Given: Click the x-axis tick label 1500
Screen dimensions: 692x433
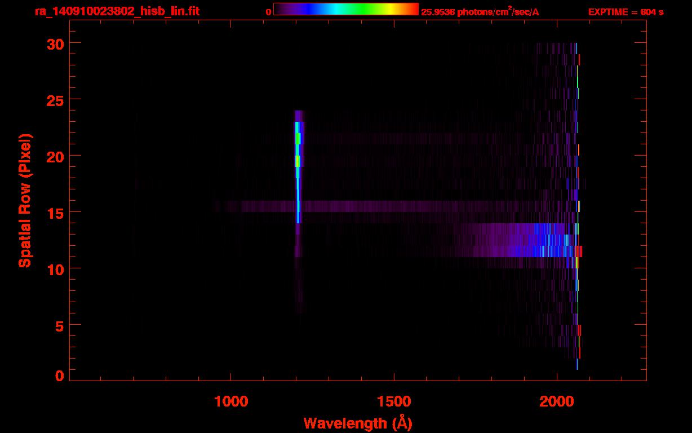Looking at the screenshot, I should (394, 401).
